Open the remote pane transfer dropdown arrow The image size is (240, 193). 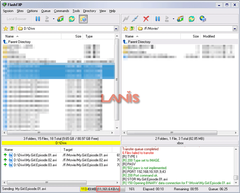click(x=174, y=19)
